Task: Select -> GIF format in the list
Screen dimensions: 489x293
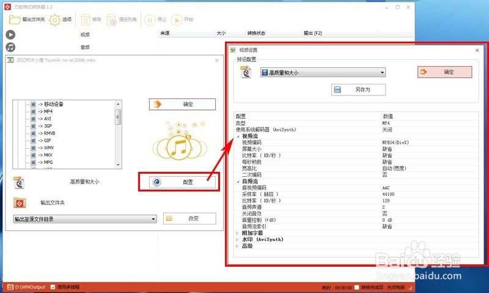Action: pyautogui.click(x=45, y=141)
